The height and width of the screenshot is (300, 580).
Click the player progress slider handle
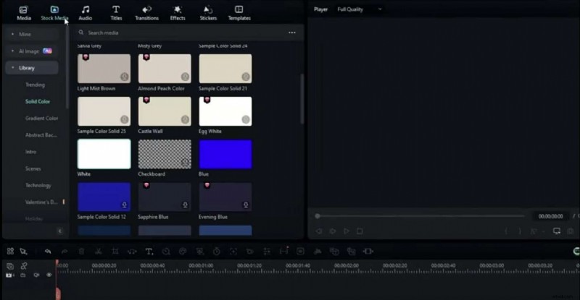coord(318,215)
